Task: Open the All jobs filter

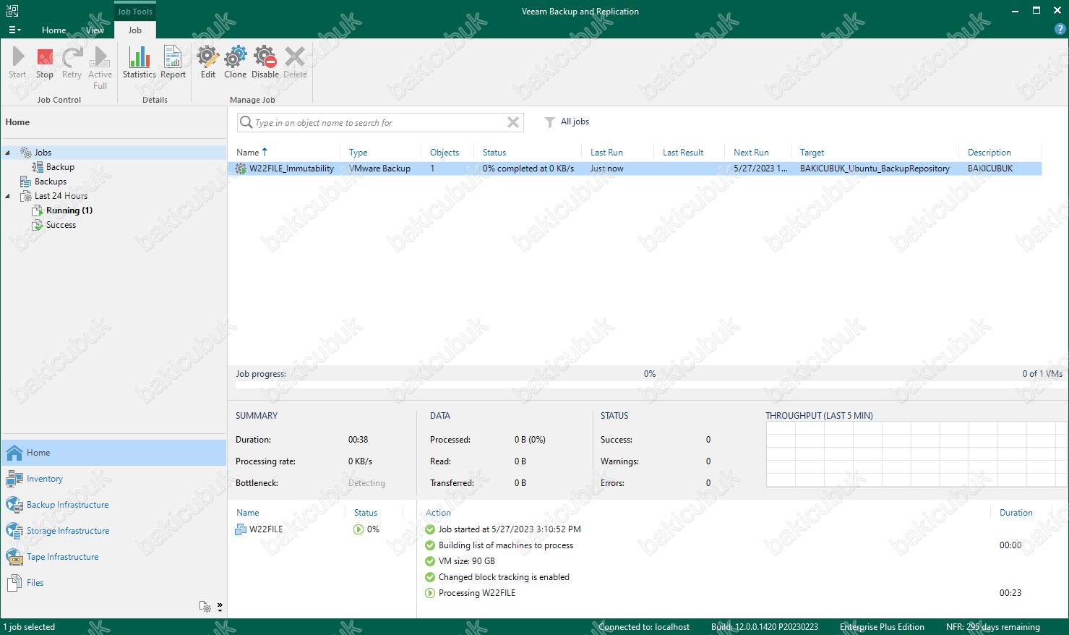Action: tap(567, 122)
